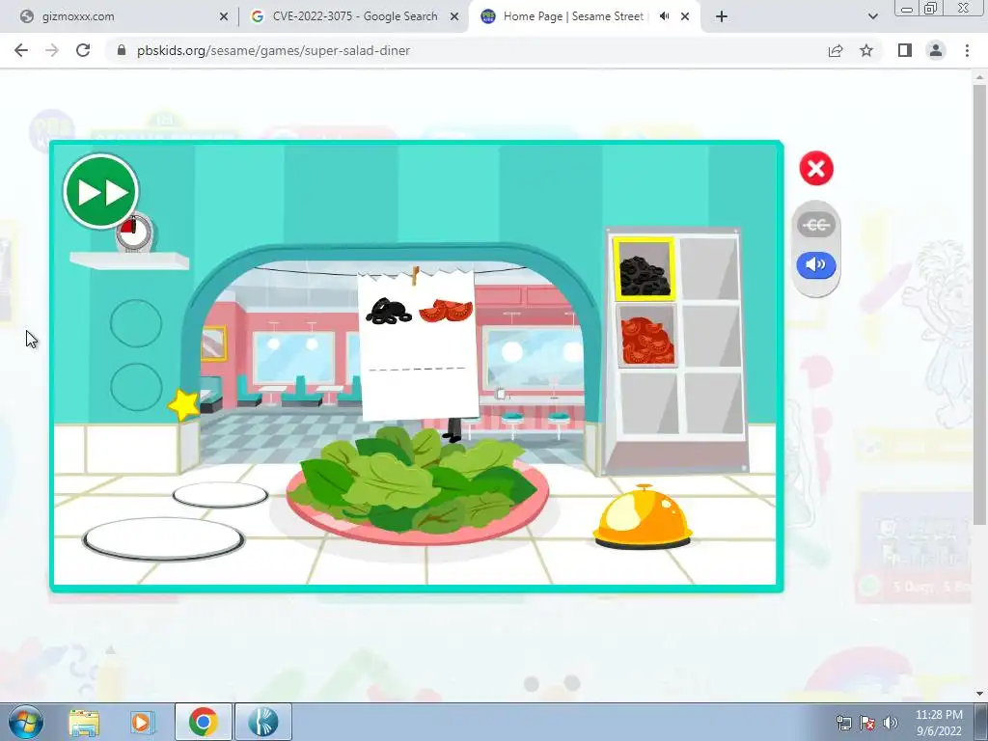
Task: Select the black olives bin
Action: click(x=644, y=268)
